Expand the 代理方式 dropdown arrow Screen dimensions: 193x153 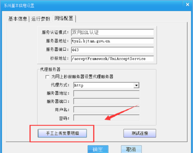(136, 85)
